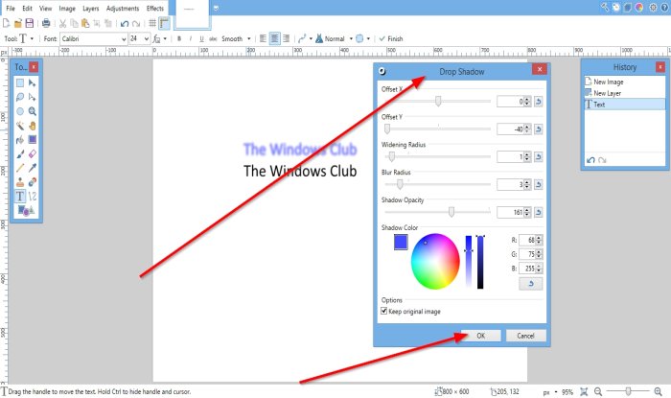Click the blue shadow color swatch
The height and width of the screenshot is (398, 671).
pos(401,243)
